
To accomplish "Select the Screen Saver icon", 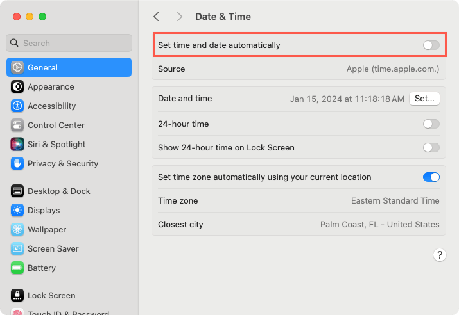I will point(17,248).
